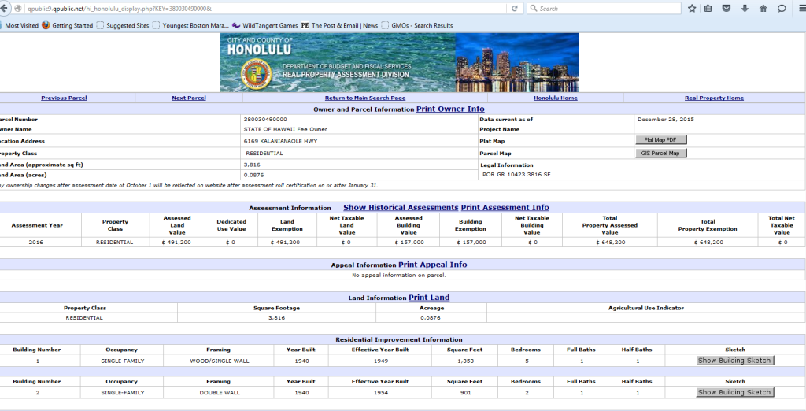The image size is (806, 411).
Task: Click the Previous Parcel link
Action: (64, 98)
